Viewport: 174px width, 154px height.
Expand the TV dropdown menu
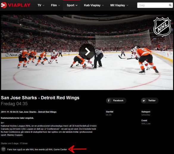click(x=41, y=5)
